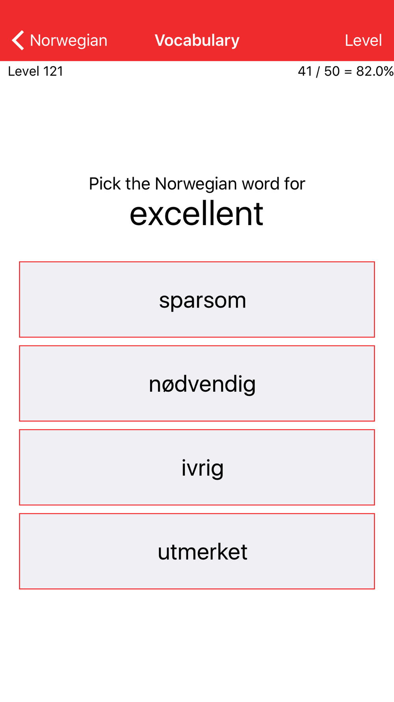Image resolution: width=394 pixels, height=702 pixels.
Task: Choose 'nødvendig' as the answer
Action: [x=197, y=383]
